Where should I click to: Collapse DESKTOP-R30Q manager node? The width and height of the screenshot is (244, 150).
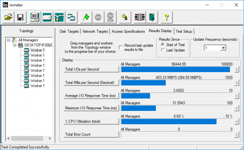click(x=15, y=45)
